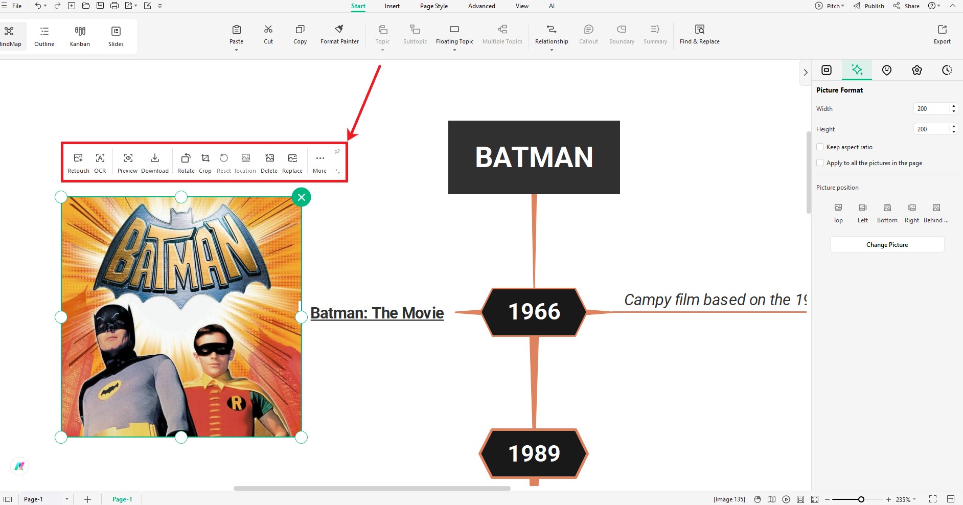This screenshot has height=505, width=963.
Task: Activate Format Painter
Action: [x=339, y=35]
